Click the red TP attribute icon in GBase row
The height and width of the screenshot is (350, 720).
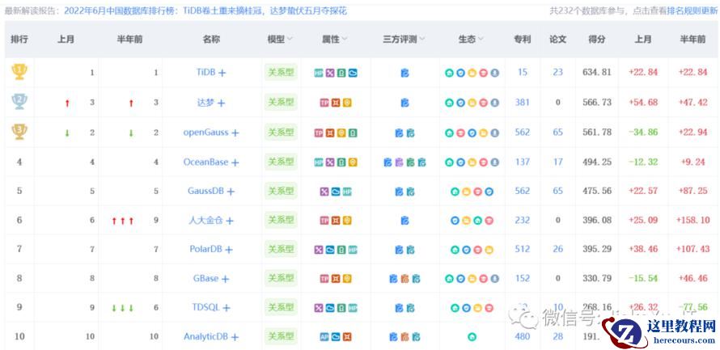(x=324, y=279)
